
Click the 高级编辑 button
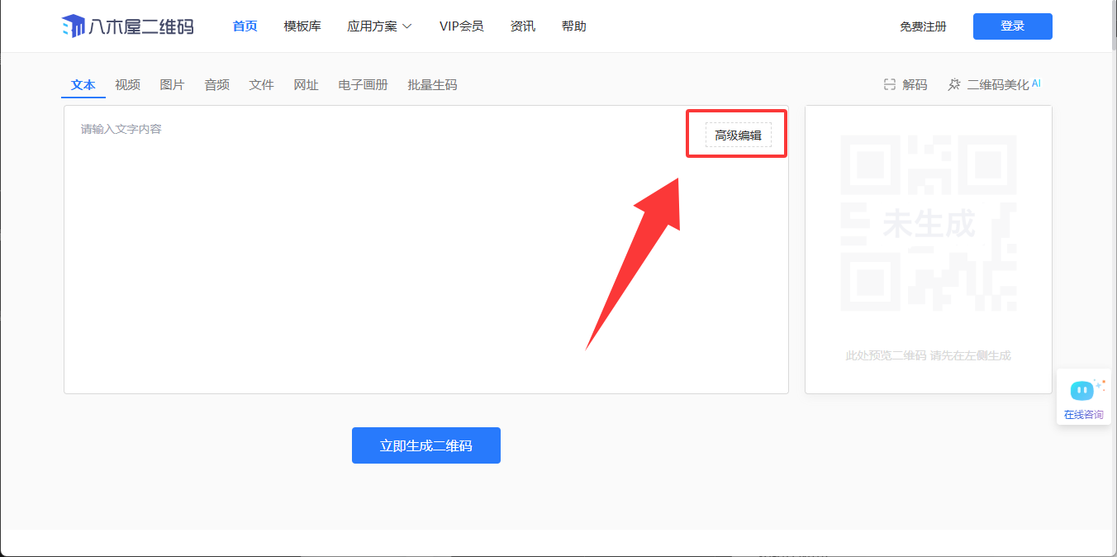[x=738, y=135]
